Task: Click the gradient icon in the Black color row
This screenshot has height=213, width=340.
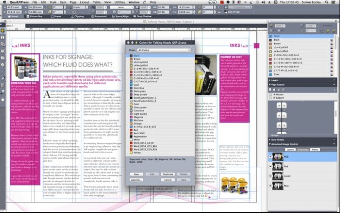Action: pos(331,40)
